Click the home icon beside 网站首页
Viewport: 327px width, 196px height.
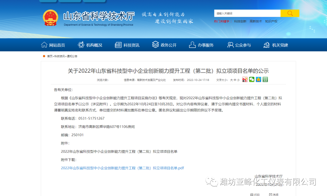pos(45,45)
